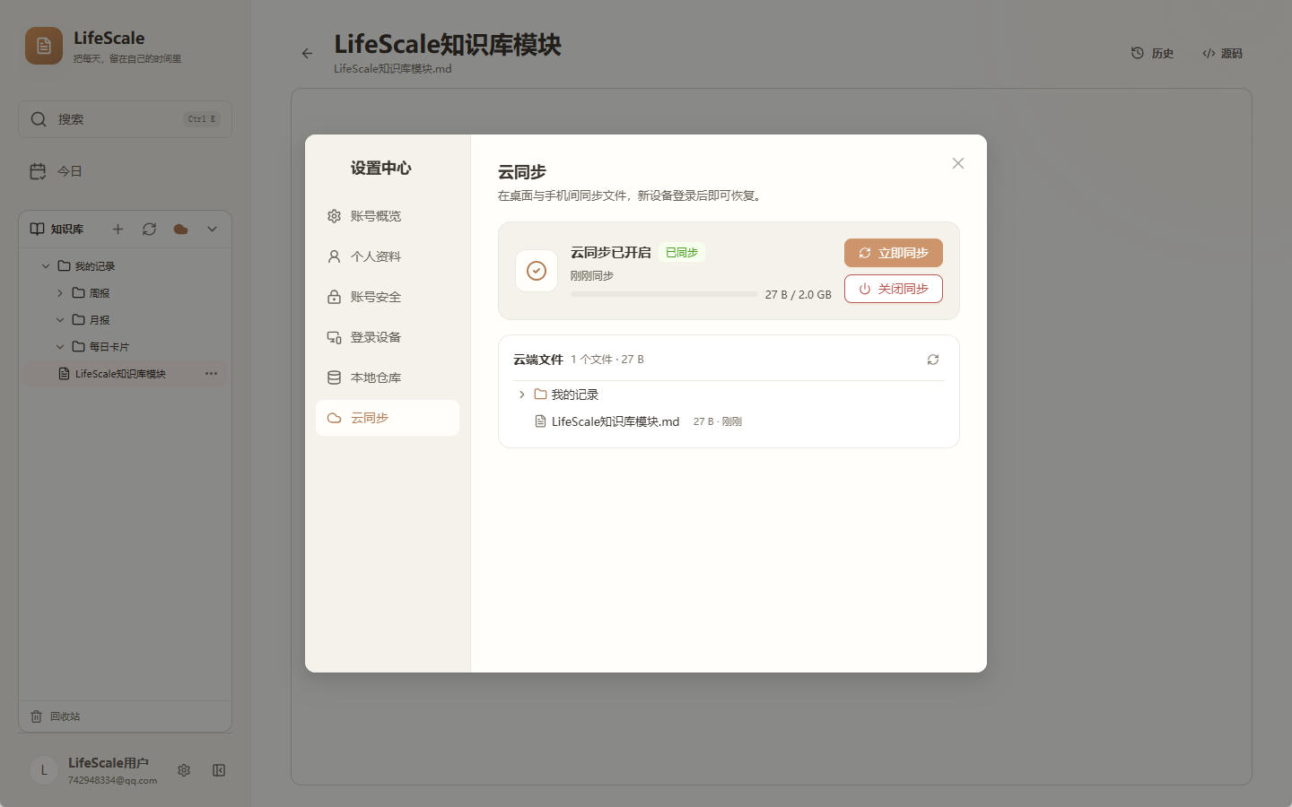Select the 云同步 settings tab
The width and height of the screenshot is (1292, 807).
coord(388,418)
